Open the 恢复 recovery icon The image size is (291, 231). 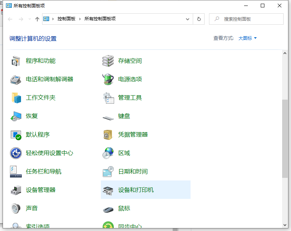[16, 116]
